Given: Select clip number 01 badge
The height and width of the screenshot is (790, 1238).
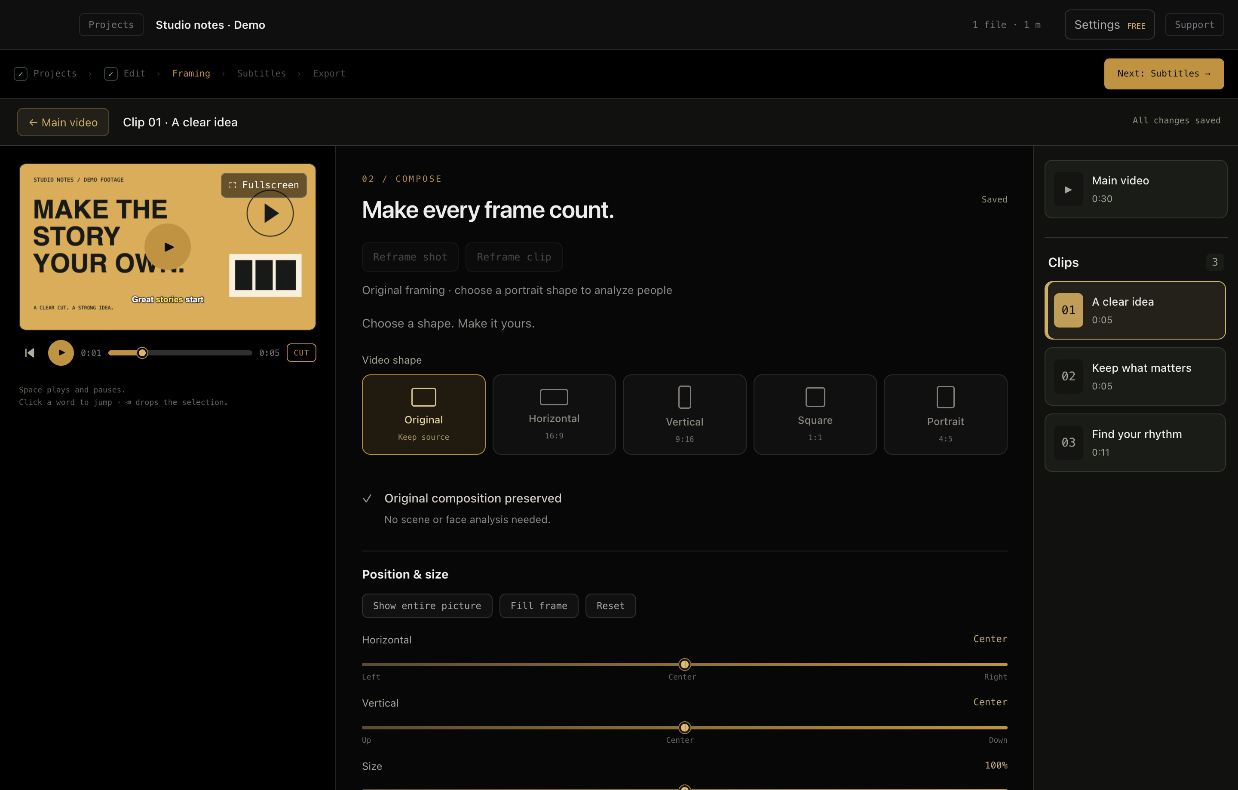Looking at the screenshot, I should click(x=1068, y=310).
